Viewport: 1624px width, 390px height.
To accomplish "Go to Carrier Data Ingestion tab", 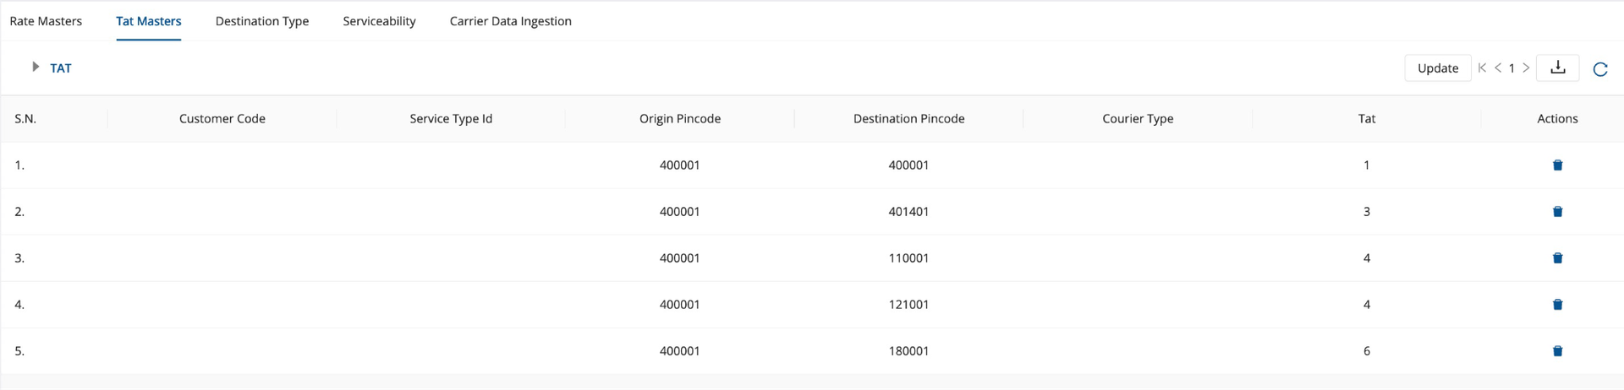I will (510, 21).
